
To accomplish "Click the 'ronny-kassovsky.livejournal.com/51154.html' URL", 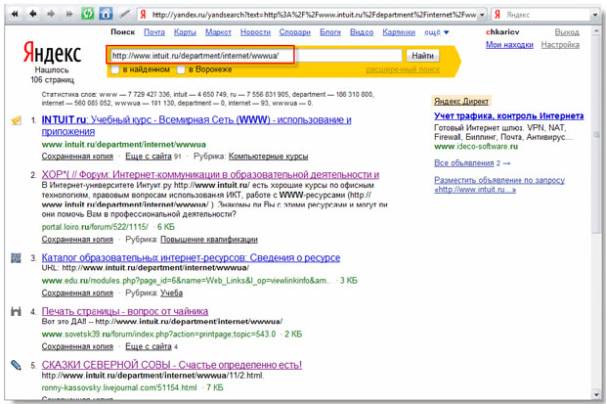I will point(119,387).
